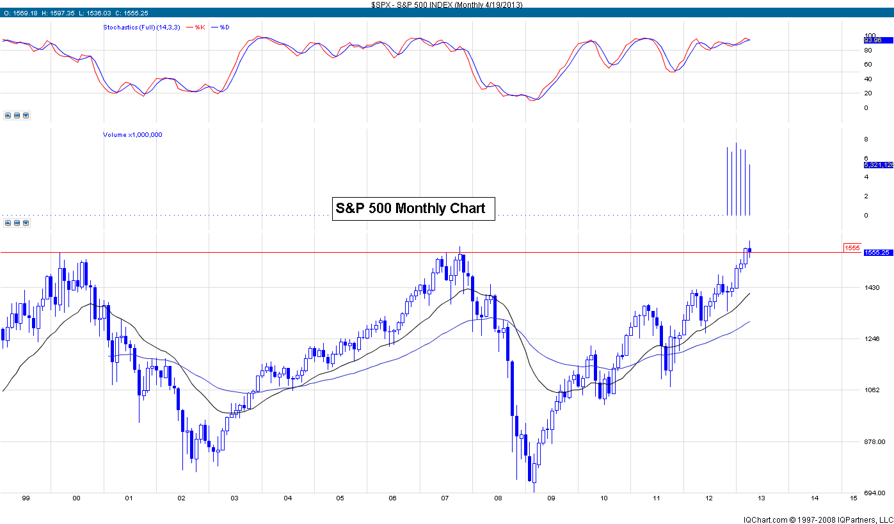894x524 pixels.
Task: Click the Volume x1,000,000 panel label
Action: (132, 135)
